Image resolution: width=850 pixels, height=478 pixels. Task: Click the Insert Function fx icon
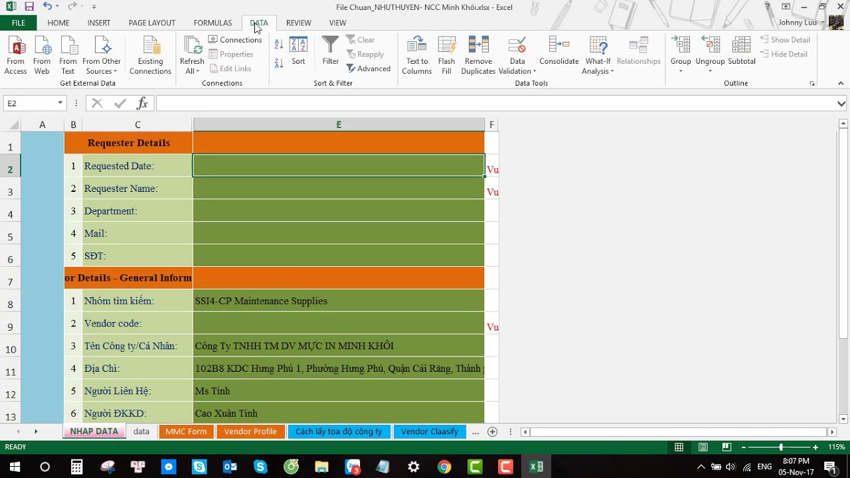(x=142, y=104)
